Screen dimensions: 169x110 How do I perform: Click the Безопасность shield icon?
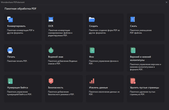[x=51, y=81]
